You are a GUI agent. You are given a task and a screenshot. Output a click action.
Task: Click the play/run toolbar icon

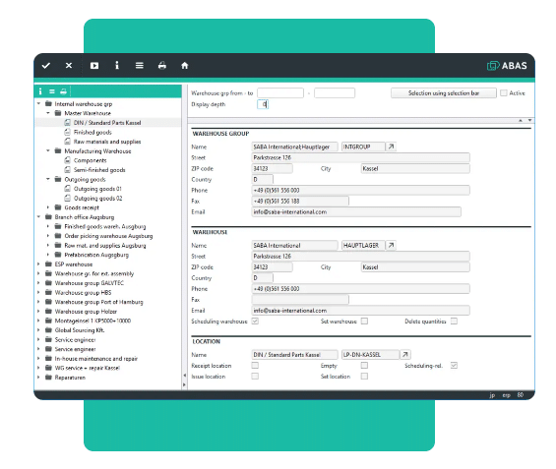coord(94,66)
